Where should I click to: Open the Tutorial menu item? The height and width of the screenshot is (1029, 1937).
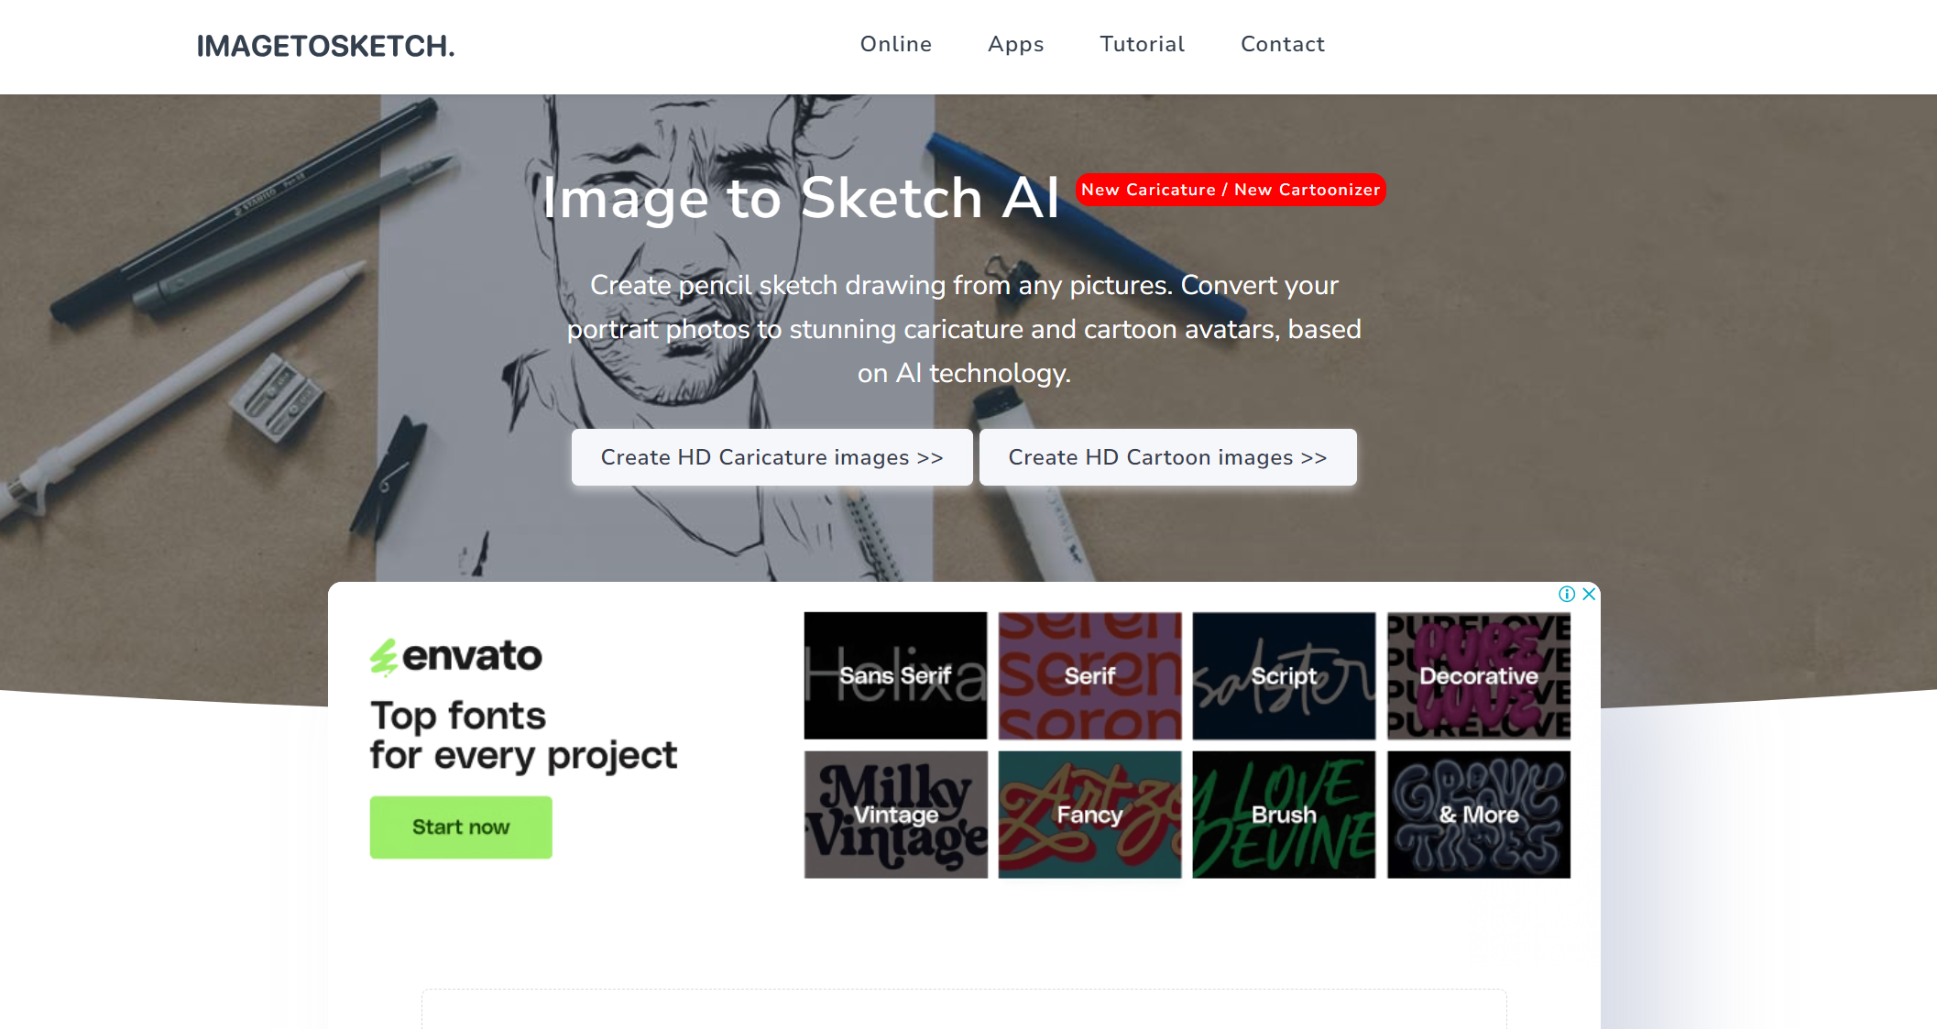click(x=1142, y=44)
